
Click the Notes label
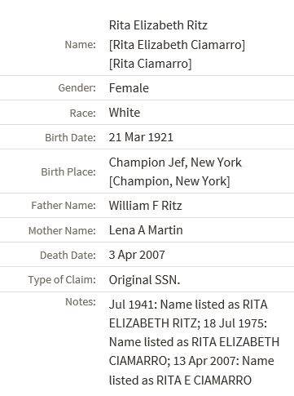click(81, 301)
